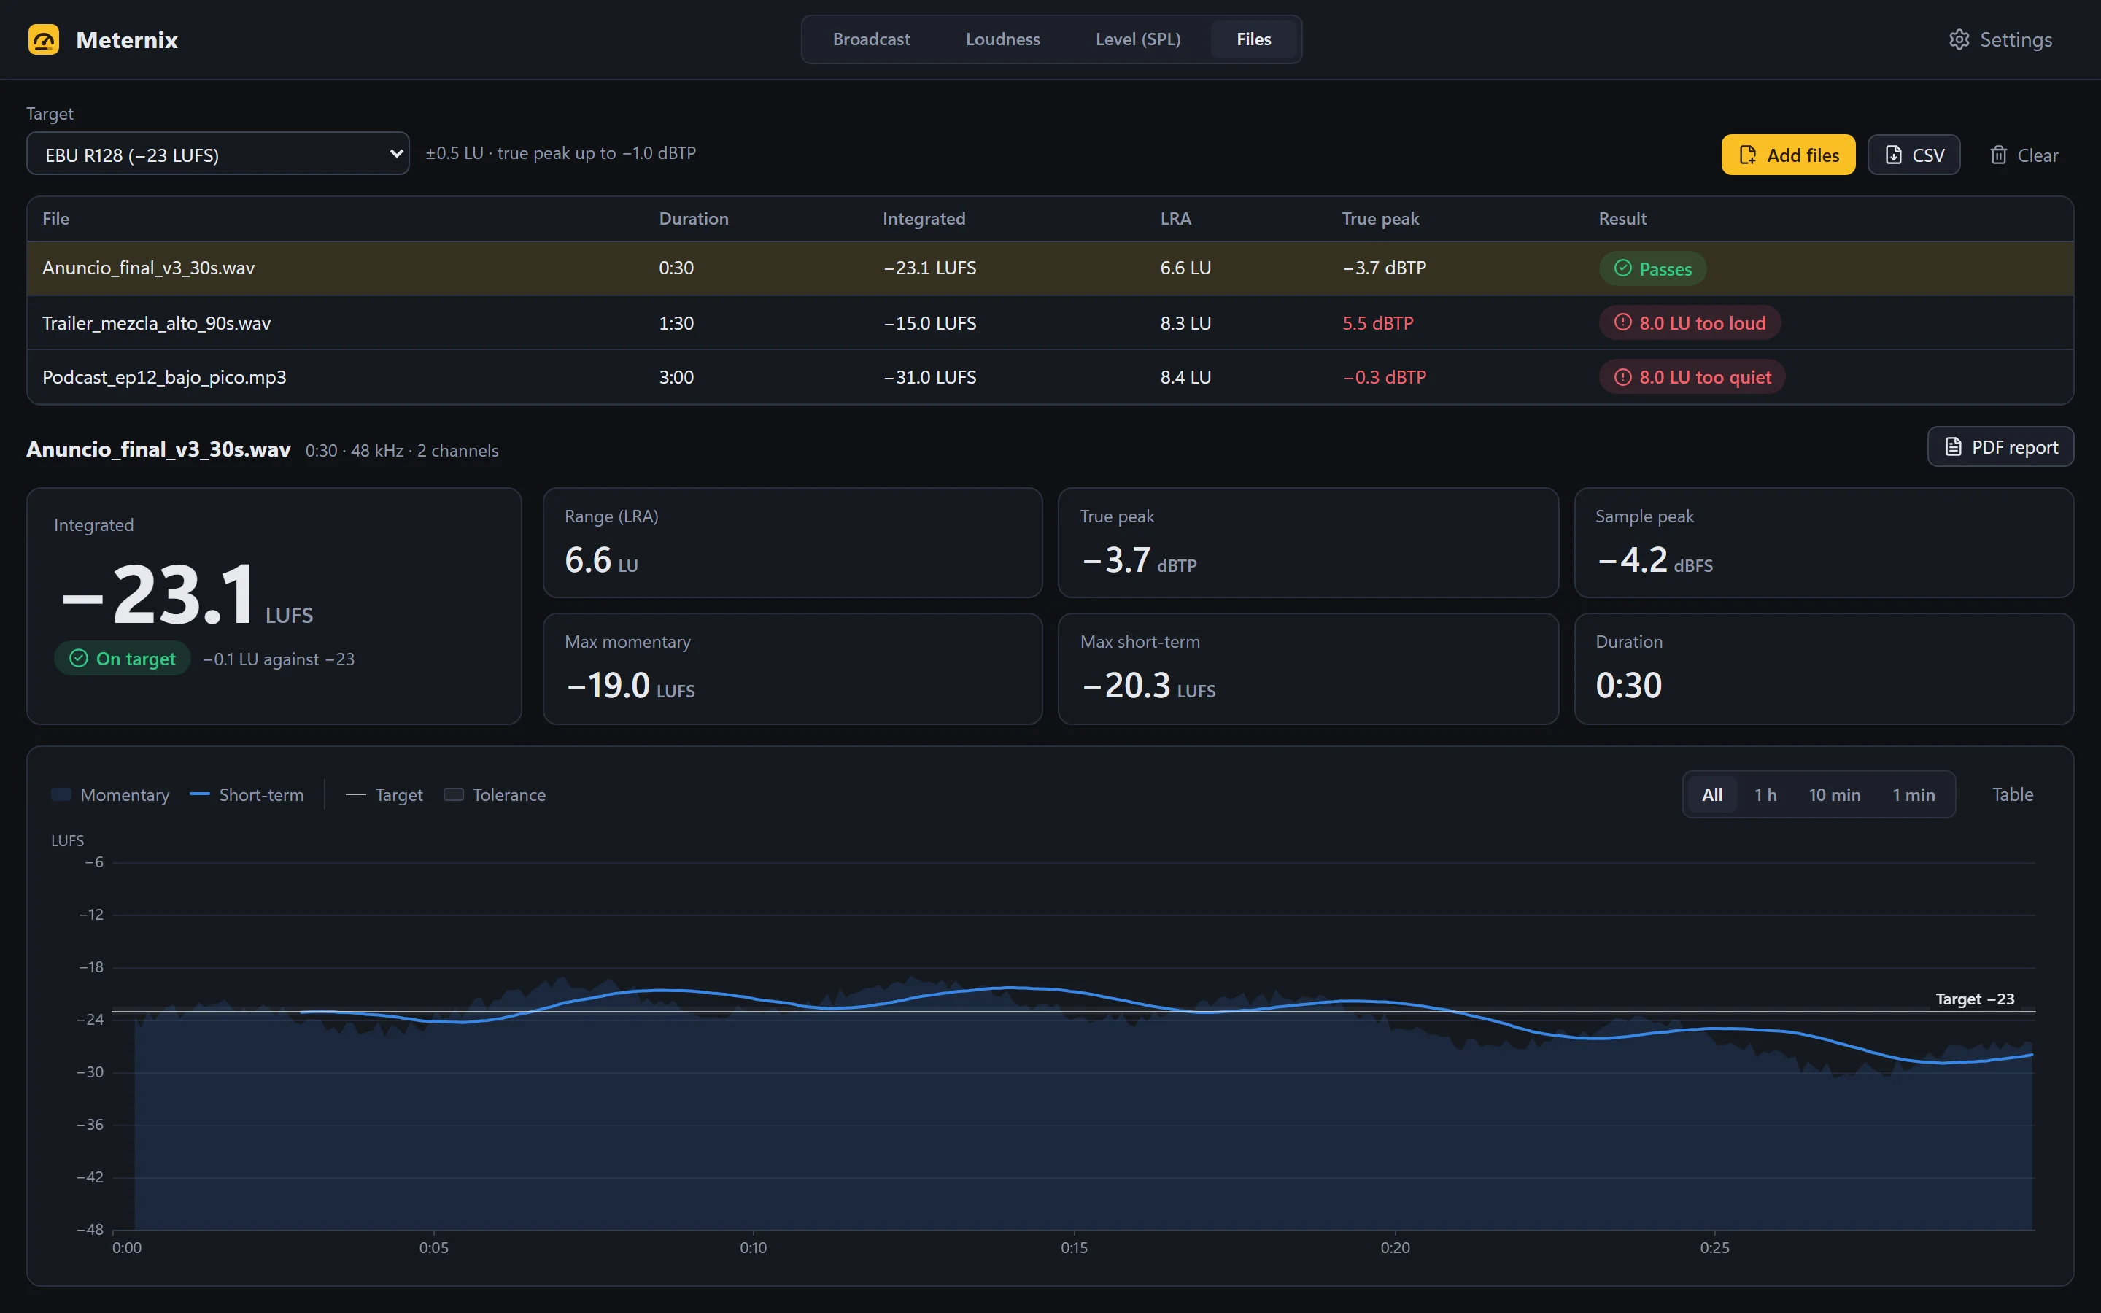Click the Max short-term −20.3 LUFS card

pos(1307,669)
